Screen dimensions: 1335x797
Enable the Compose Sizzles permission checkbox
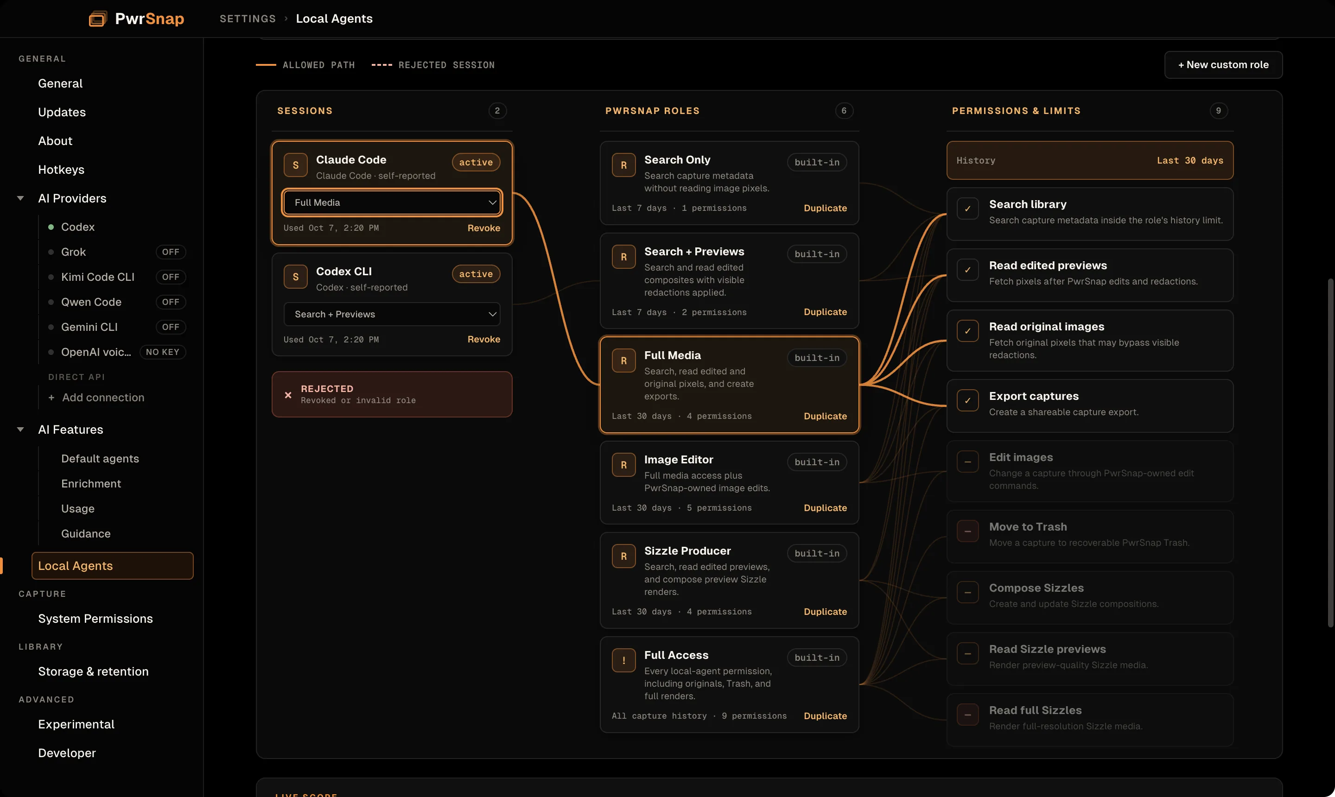(x=967, y=593)
